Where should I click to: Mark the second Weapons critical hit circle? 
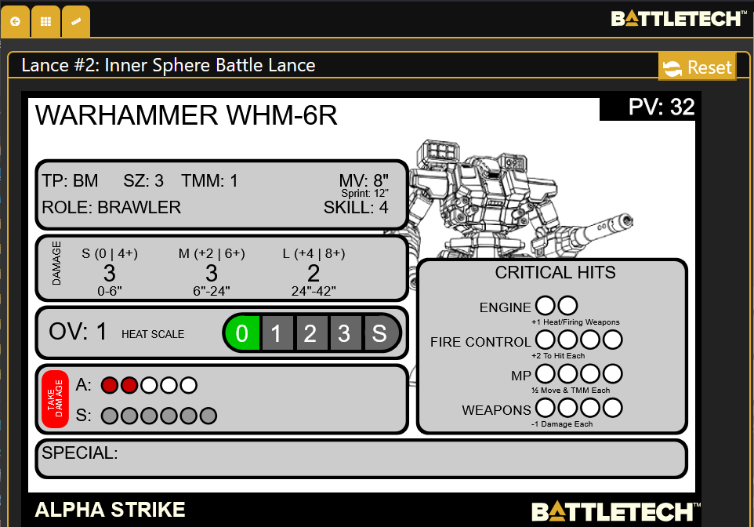[x=568, y=408]
